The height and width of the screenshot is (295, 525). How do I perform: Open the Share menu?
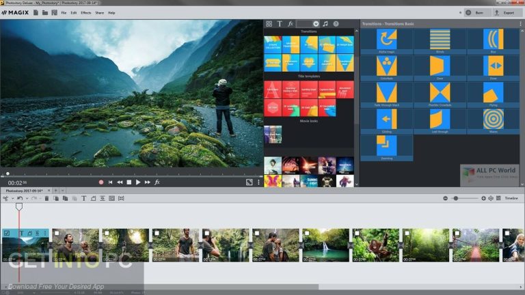pos(99,13)
